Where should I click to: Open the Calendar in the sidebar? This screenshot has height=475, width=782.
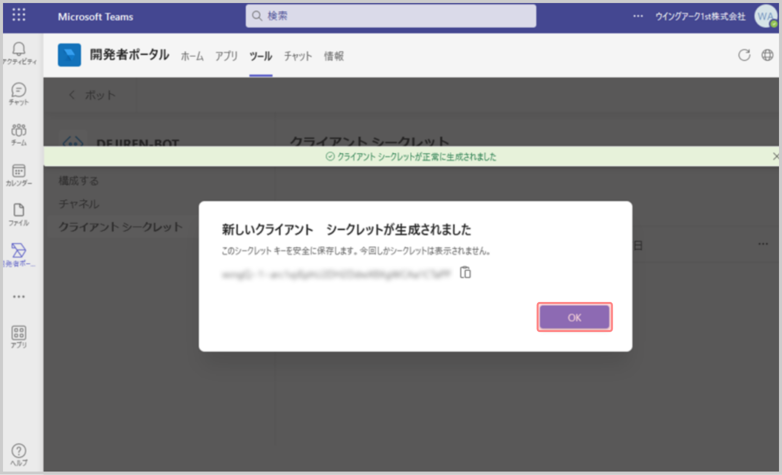(x=19, y=175)
